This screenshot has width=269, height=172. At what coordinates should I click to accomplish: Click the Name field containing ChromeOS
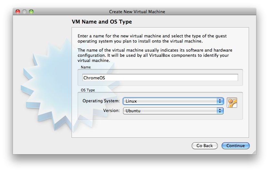tap(160, 78)
